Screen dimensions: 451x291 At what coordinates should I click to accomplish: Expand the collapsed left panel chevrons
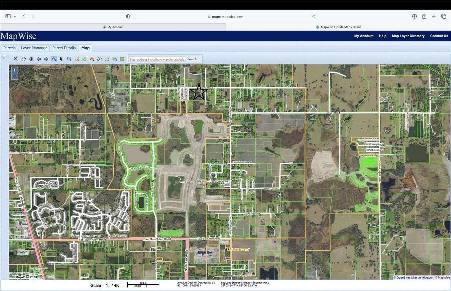(4, 56)
